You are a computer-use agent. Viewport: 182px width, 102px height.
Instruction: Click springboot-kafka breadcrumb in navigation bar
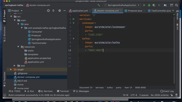point(14,5)
